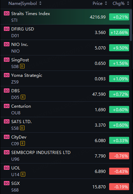Sort by Chg% using its sort arrows
133x194 pixels.
tap(128, 4)
